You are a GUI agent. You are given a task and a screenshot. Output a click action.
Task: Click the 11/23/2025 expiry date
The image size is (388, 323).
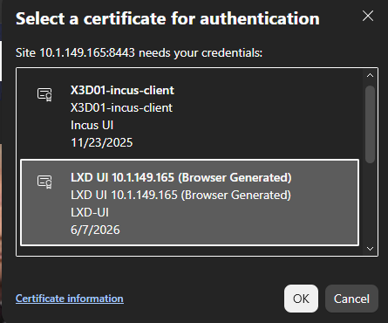(x=102, y=142)
